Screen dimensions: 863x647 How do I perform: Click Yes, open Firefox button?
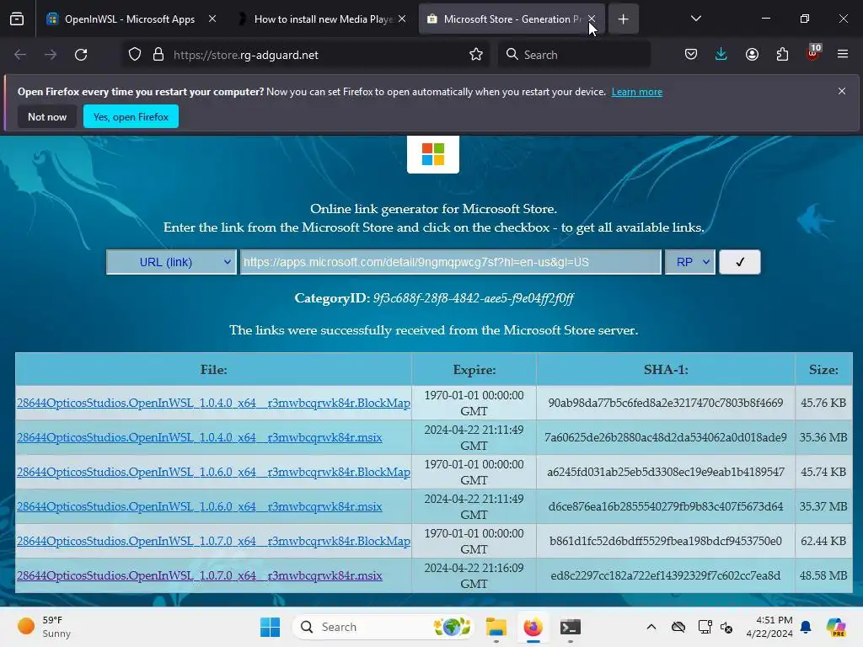[131, 116]
